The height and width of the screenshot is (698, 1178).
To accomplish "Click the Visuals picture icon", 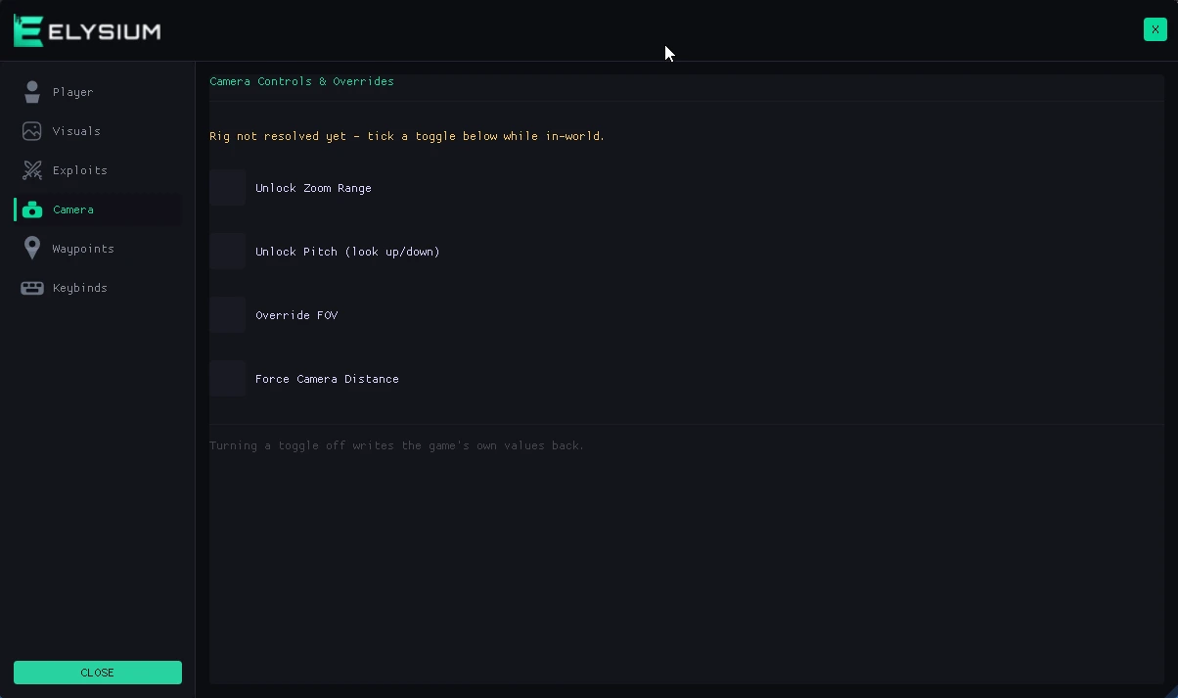I will point(32,131).
